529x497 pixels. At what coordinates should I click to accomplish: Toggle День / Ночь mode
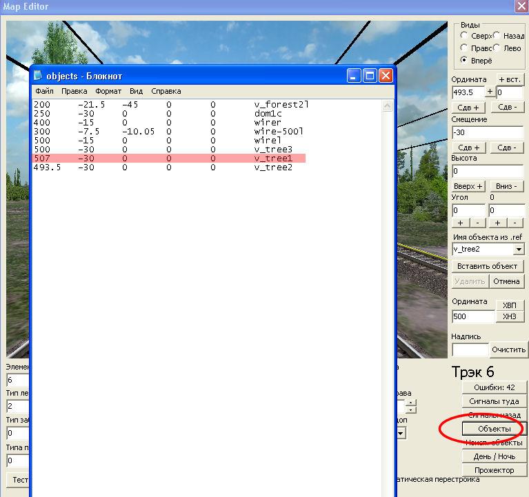tap(494, 456)
